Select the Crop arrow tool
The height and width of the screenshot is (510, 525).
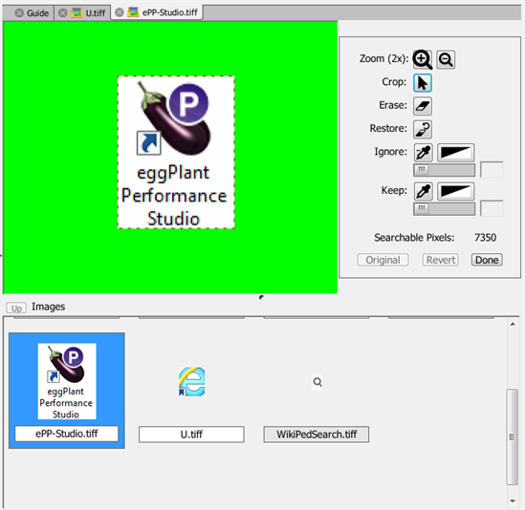(423, 83)
